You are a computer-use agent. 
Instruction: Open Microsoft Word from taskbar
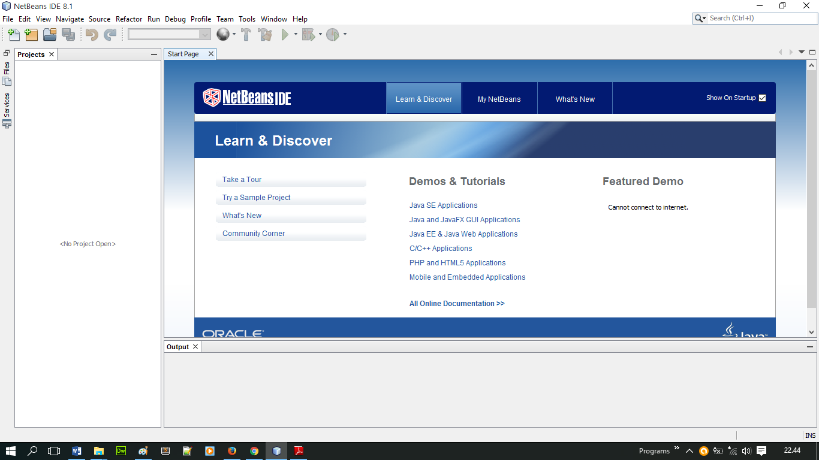(76, 451)
